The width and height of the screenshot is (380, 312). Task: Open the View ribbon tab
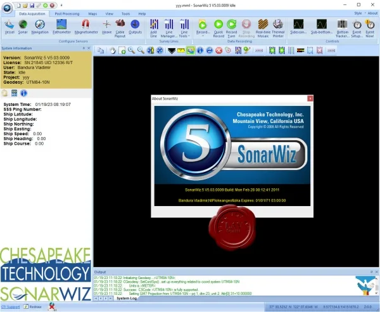(110, 14)
